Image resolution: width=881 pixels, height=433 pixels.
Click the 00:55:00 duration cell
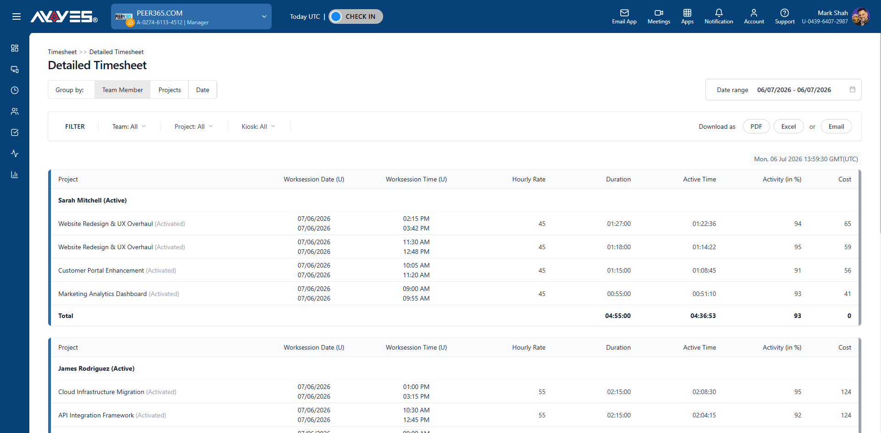point(619,294)
